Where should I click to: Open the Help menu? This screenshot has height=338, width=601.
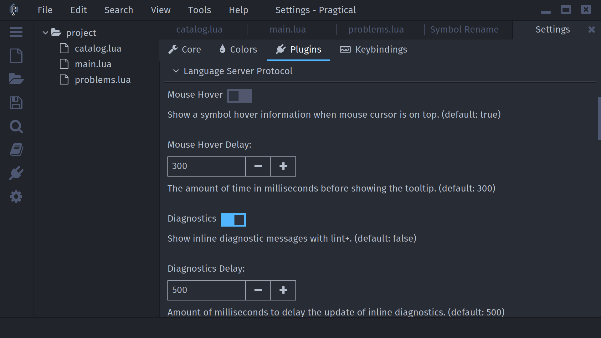click(239, 10)
